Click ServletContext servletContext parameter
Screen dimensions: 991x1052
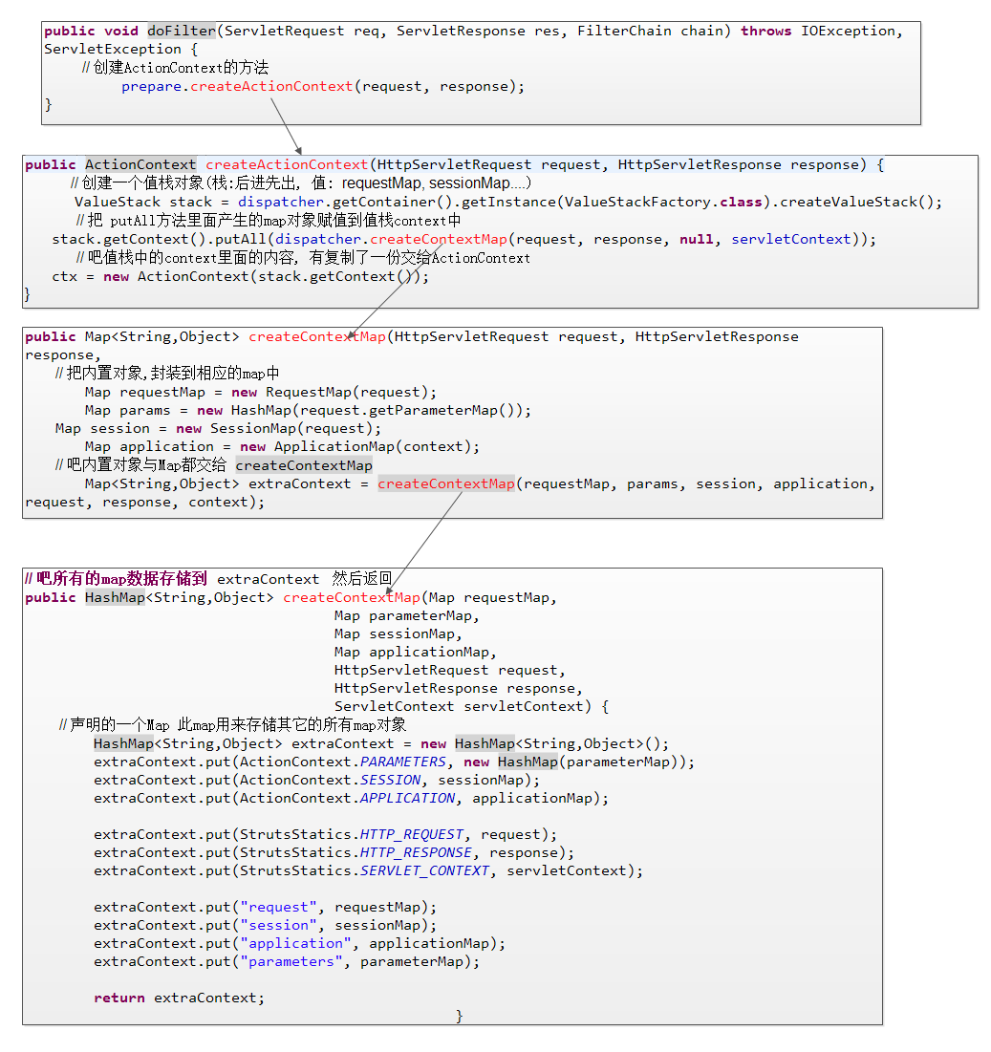click(459, 706)
